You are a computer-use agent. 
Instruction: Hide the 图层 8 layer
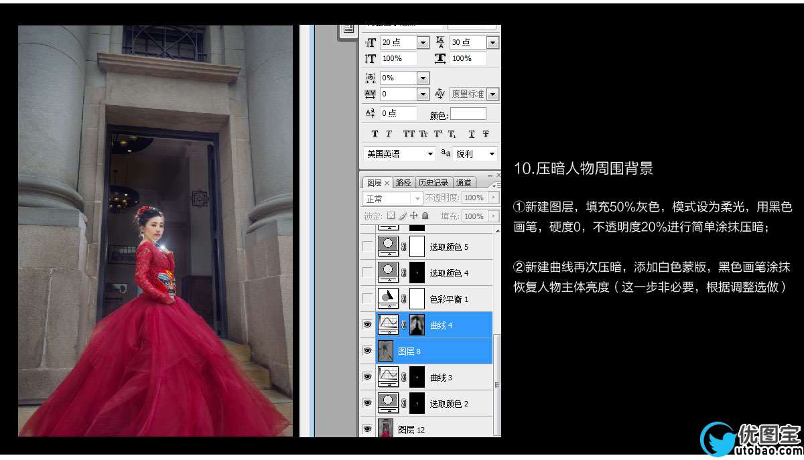(x=367, y=351)
